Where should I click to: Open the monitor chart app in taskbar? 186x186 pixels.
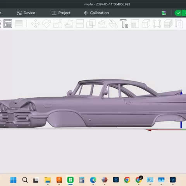(x=150, y=180)
